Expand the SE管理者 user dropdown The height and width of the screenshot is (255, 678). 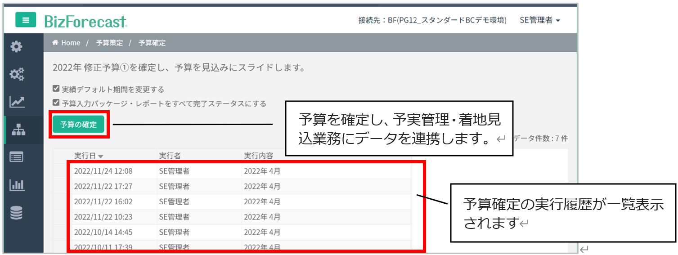pyautogui.click(x=539, y=20)
